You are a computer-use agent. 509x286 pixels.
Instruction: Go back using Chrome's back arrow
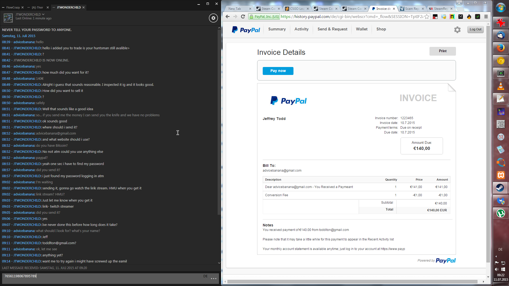tap(227, 17)
